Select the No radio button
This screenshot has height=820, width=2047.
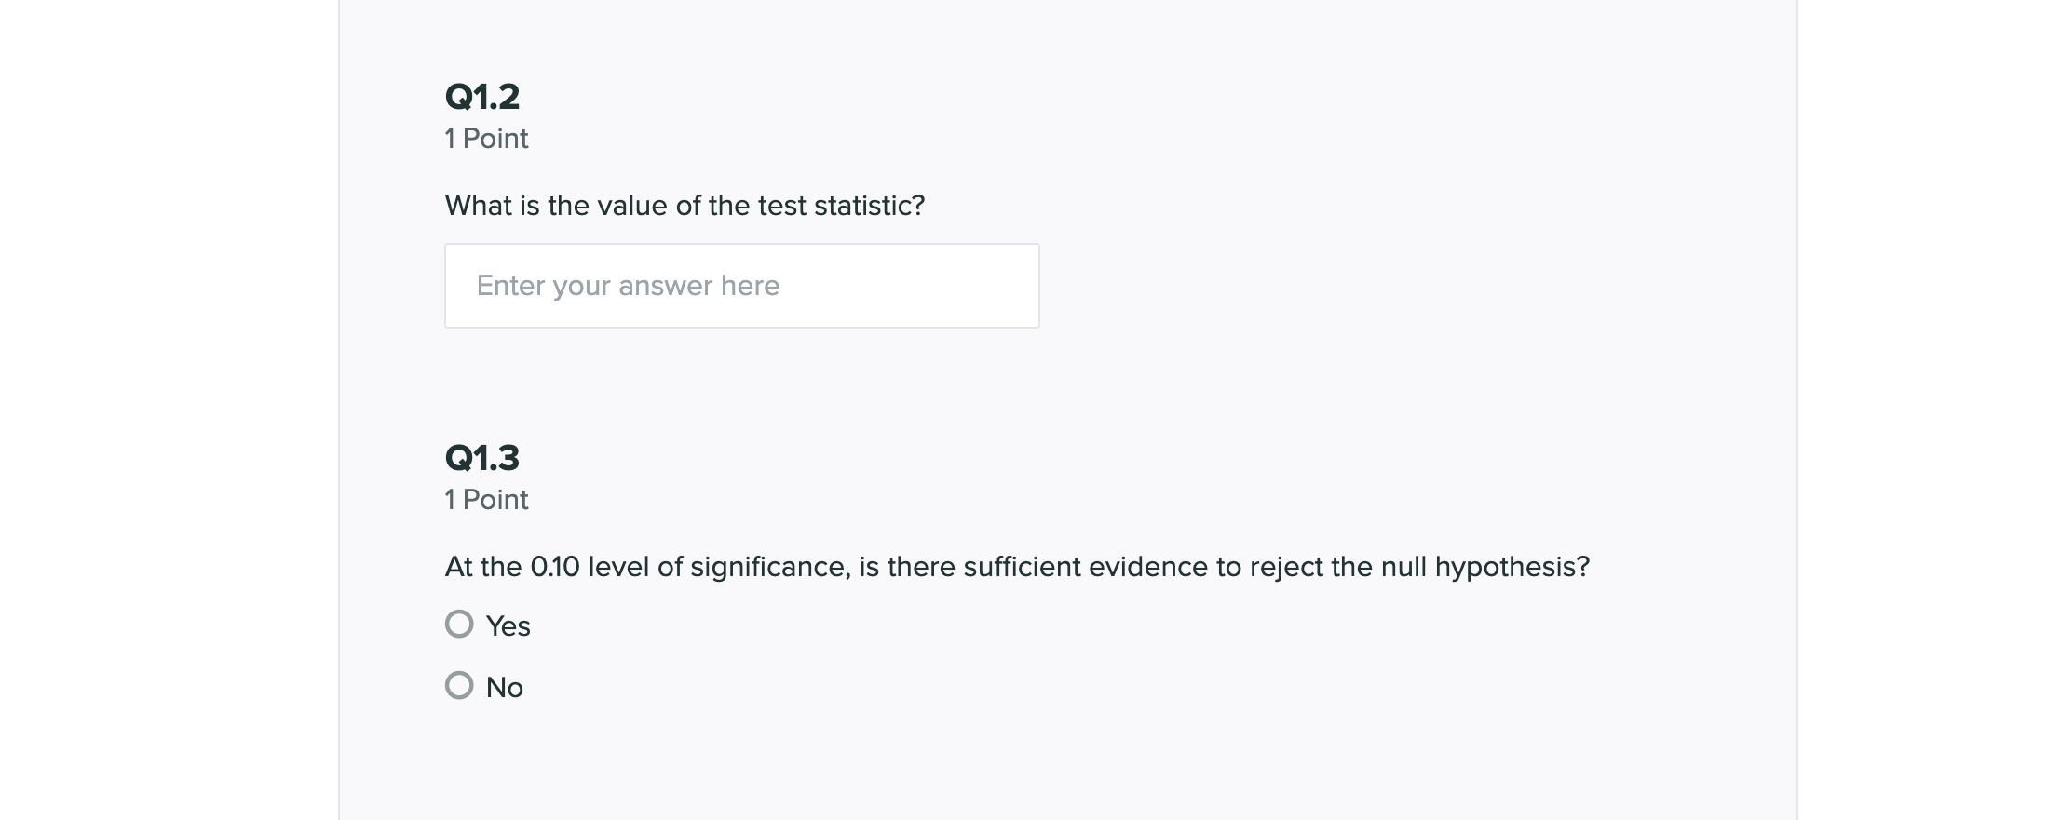pos(459,686)
